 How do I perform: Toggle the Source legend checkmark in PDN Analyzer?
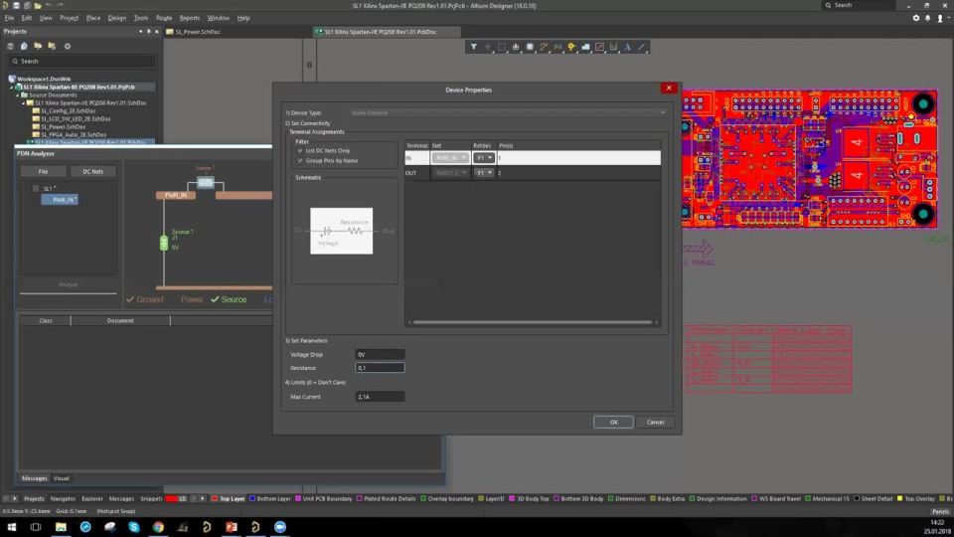[x=215, y=299]
